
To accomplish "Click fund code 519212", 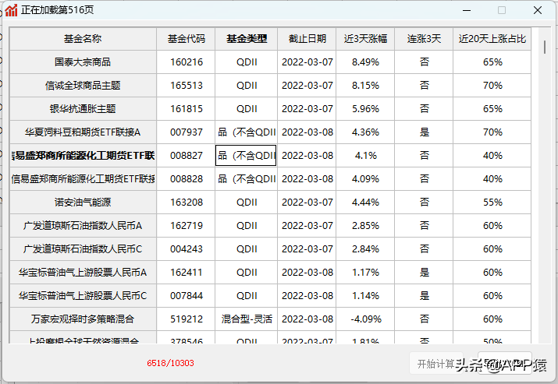I will click(x=186, y=319).
